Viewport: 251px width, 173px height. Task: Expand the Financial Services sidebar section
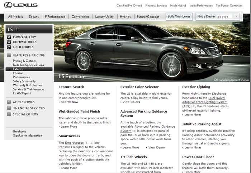9,108
